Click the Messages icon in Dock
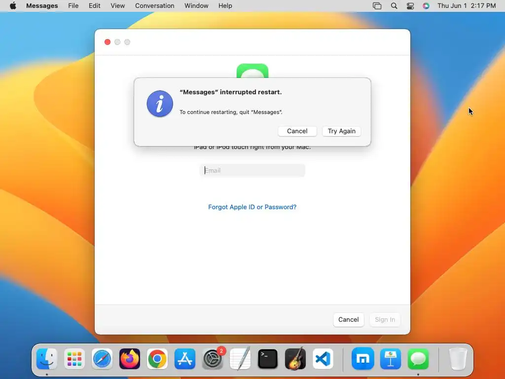Viewport: 505px width, 379px height. [418, 359]
